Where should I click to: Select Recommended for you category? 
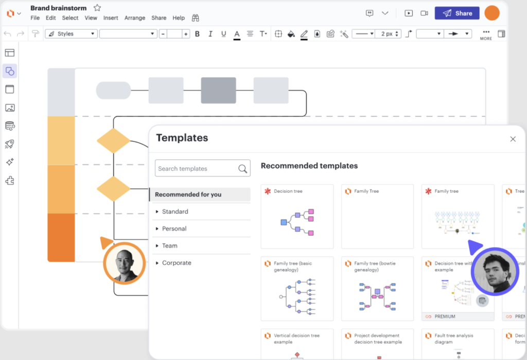[200, 194]
